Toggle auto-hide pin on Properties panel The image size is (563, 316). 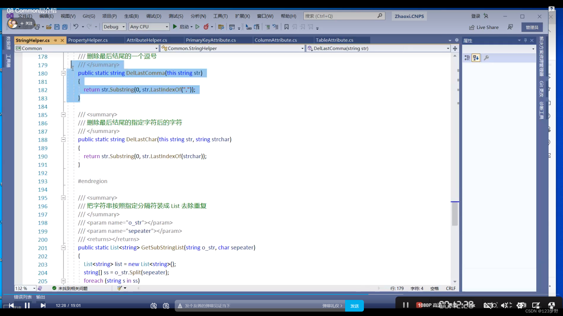coord(525,40)
